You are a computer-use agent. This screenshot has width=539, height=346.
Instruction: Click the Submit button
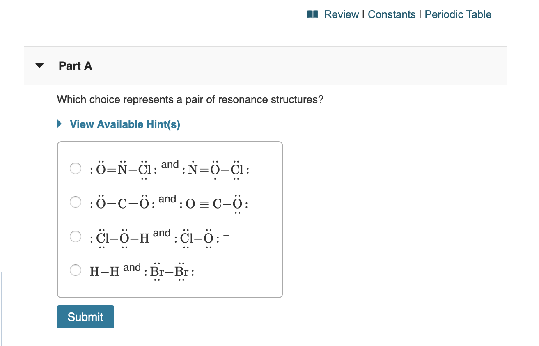click(x=85, y=317)
